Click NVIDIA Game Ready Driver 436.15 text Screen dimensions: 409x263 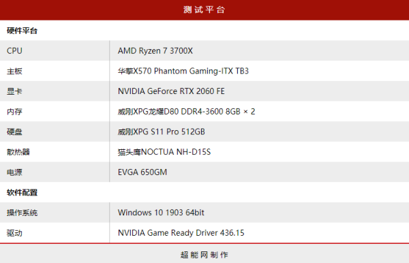pos(181,233)
